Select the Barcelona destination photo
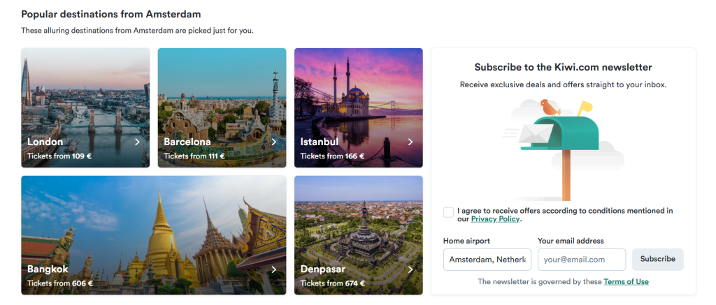The height and width of the screenshot is (305, 716). coord(222,91)
